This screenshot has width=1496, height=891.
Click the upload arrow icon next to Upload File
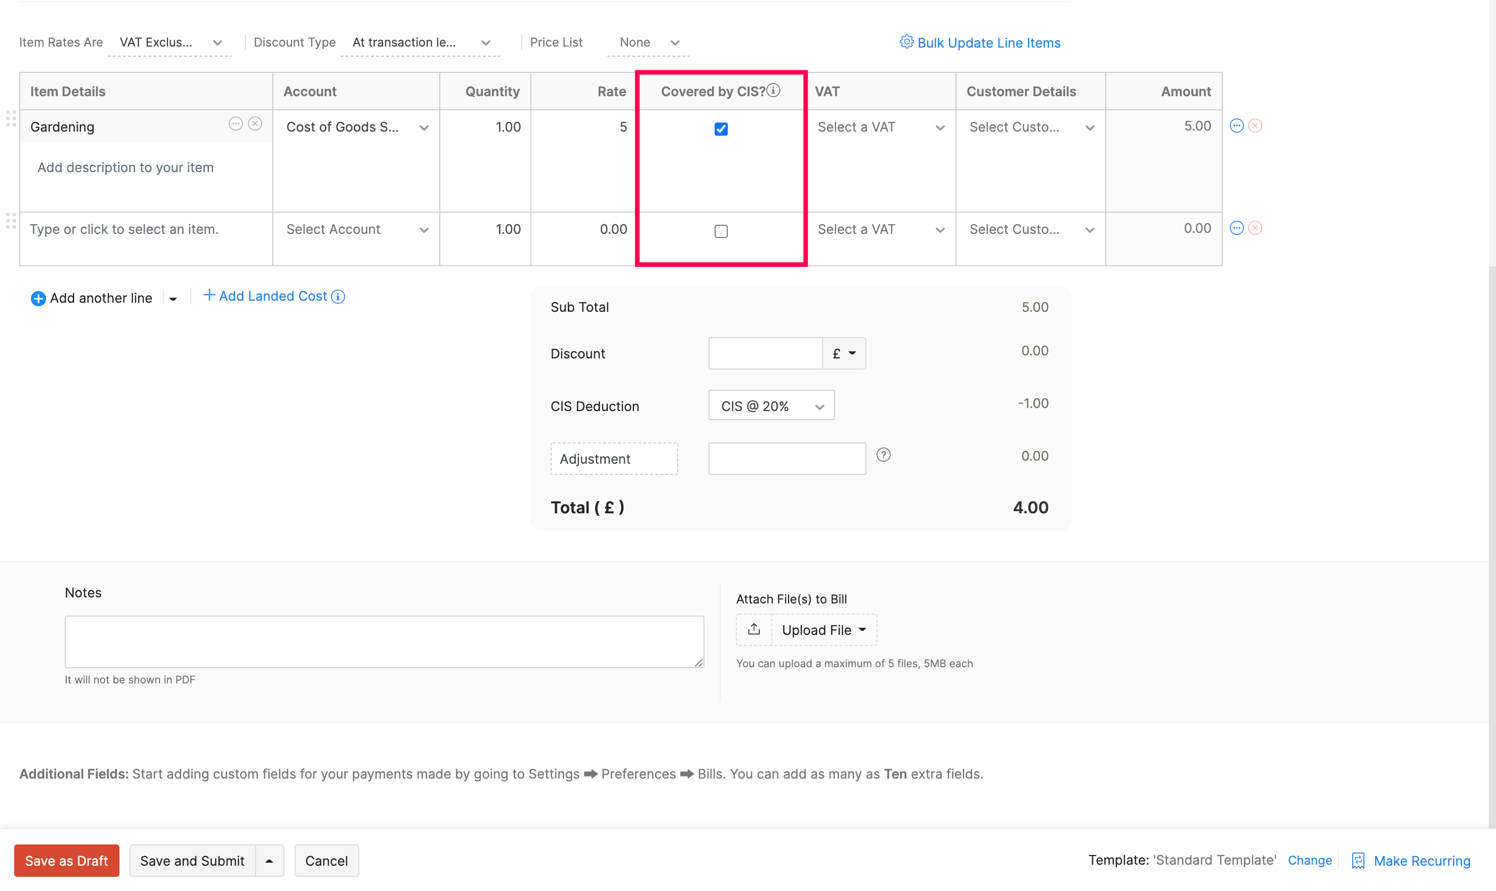(x=753, y=629)
